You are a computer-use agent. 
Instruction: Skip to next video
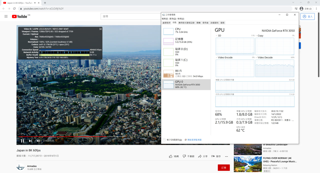click(x=30, y=141)
